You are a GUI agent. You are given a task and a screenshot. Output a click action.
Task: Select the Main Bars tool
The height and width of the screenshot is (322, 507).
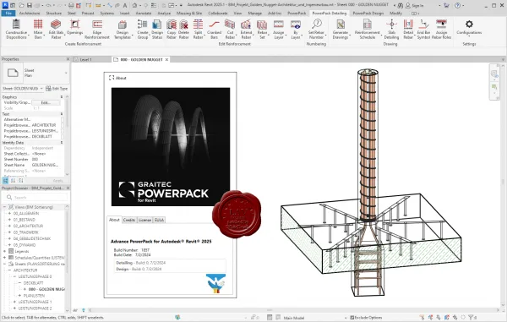click(38, 29)
